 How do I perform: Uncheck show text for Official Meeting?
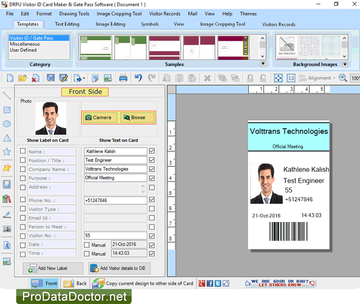pos(152,178)
